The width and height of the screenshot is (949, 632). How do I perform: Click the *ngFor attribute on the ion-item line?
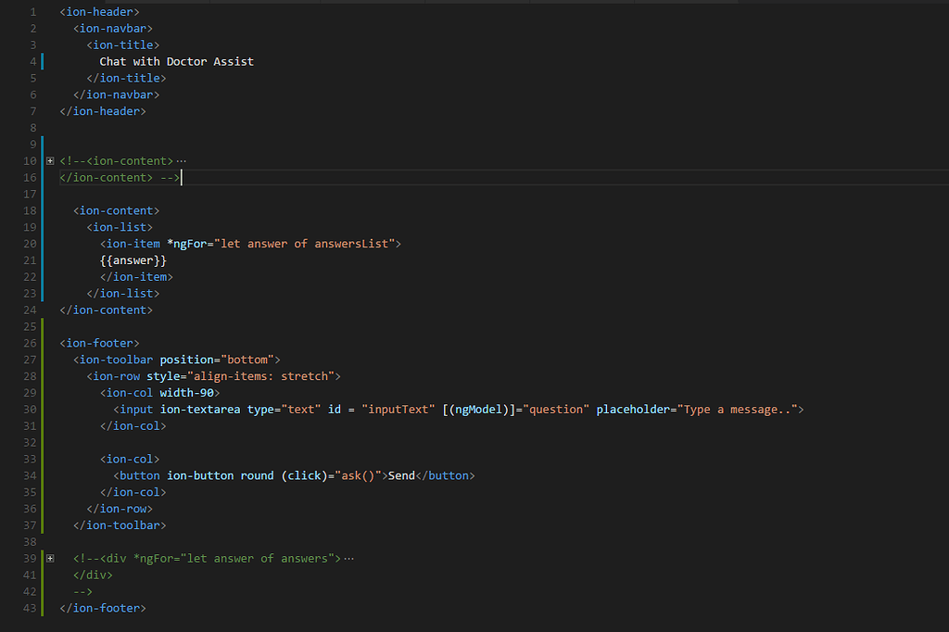187,244
